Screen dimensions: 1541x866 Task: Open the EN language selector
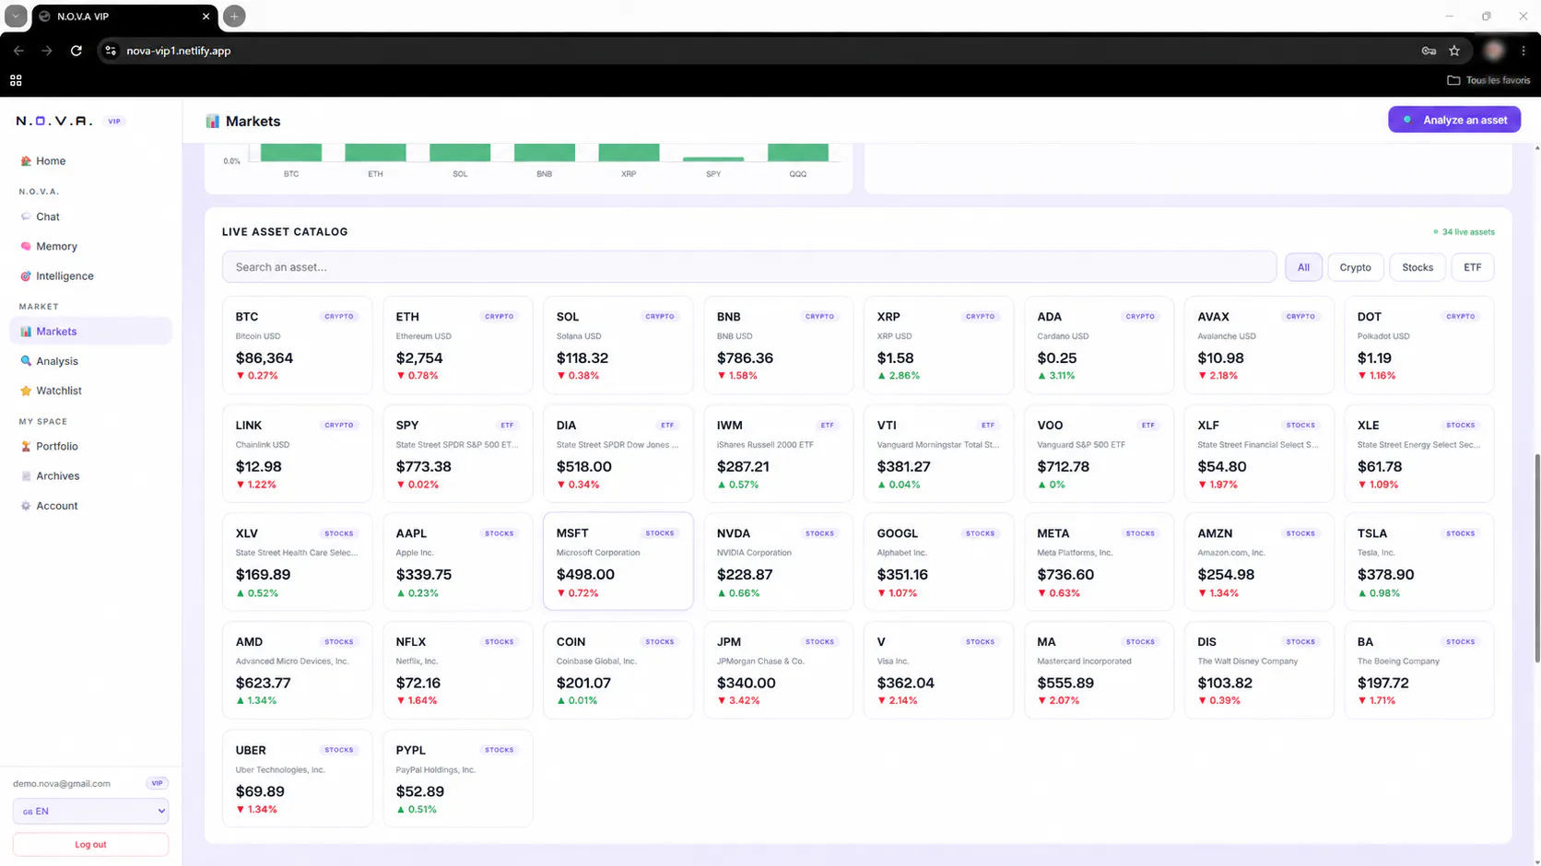(x=90, y=812)
